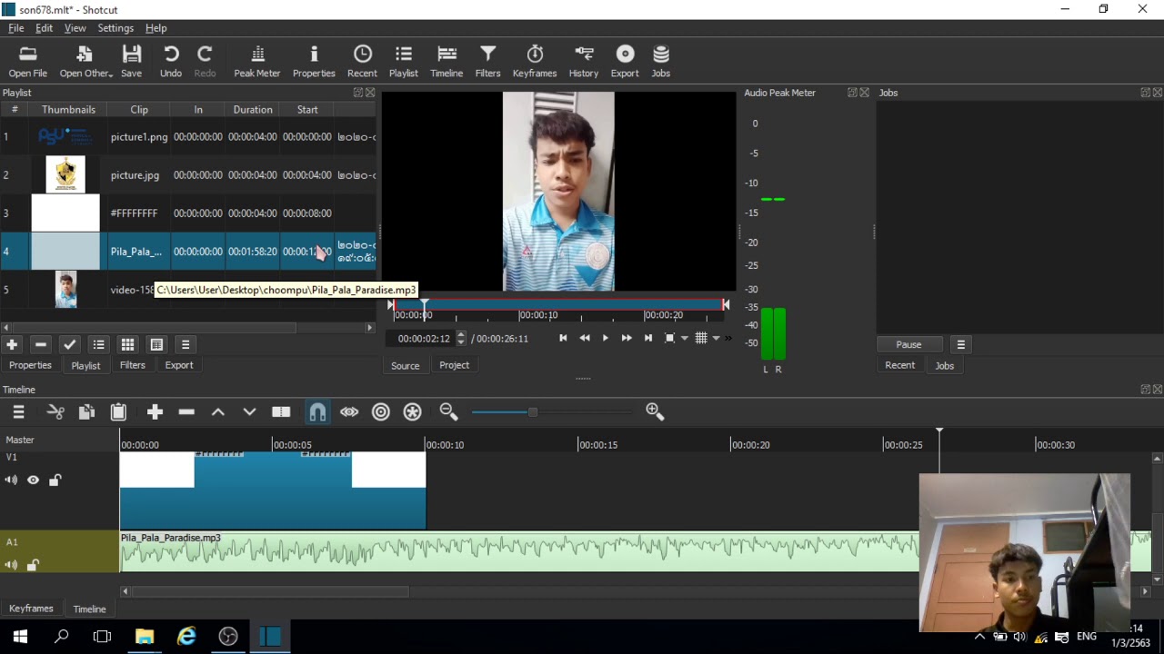Switch to playlist Filters tab
The width and height of the screenshot is (1164, 654).
[x=132, y=365]
